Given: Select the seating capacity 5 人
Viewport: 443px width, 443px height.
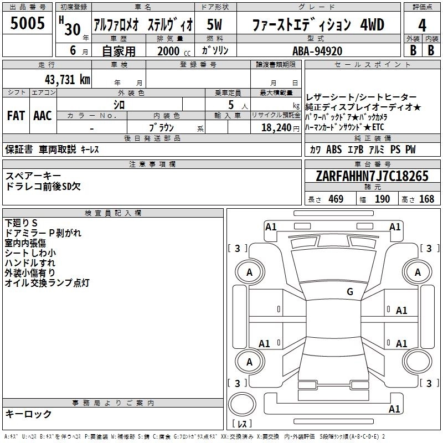Looking at the screenshot, I should click(x=238, y=105).
